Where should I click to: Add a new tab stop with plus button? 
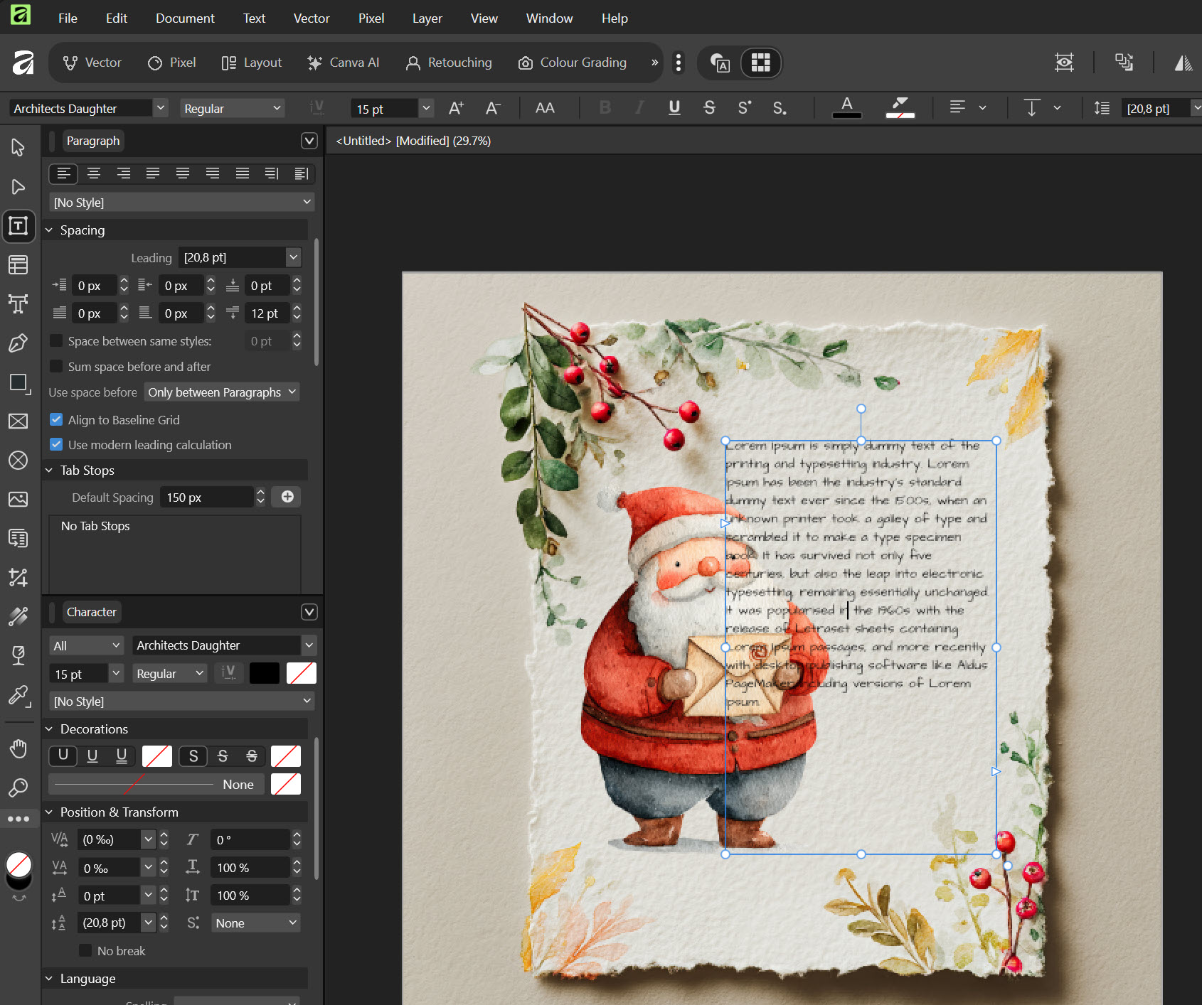pos(287,497)
